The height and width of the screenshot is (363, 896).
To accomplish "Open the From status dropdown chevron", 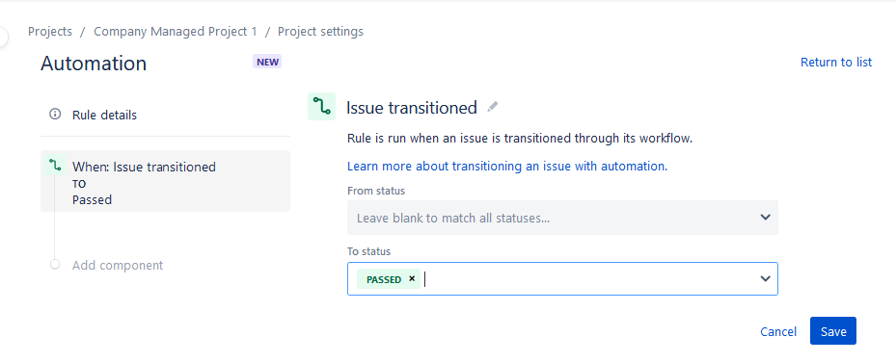I will click(x=765, y=218).
